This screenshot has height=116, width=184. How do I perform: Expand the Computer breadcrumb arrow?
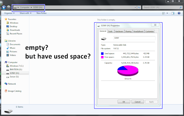31,7
